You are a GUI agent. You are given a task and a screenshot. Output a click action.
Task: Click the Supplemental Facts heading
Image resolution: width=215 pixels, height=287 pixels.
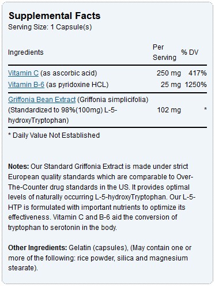(x=54, y=16)
